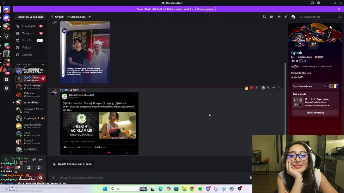Image resolution: width=344 pixels, height=193 pixels.
Task: React with the red heart emoji
Action: (252, 88)
